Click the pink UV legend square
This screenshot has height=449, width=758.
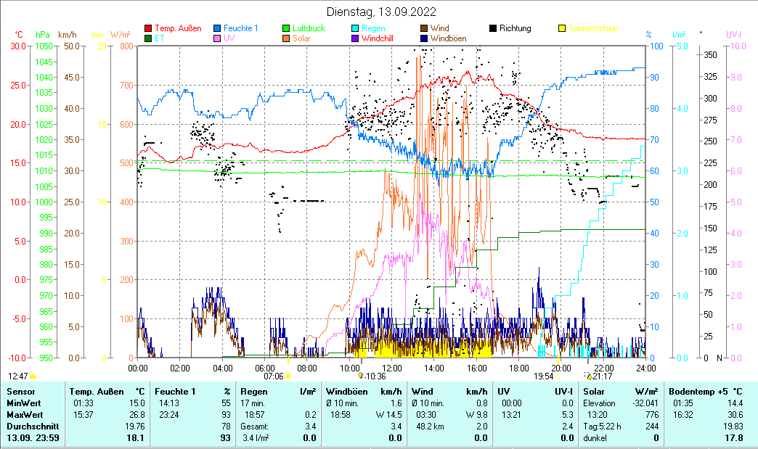pyautogui.click(x=218, y=38)
